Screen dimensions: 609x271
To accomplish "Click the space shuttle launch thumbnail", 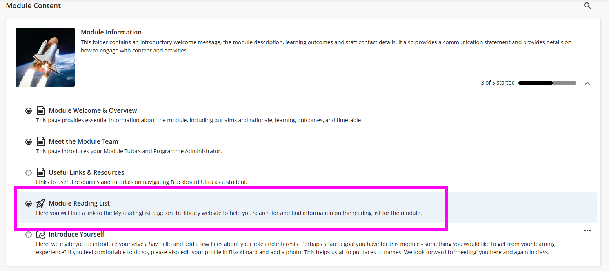I will (x=45, y=57).
